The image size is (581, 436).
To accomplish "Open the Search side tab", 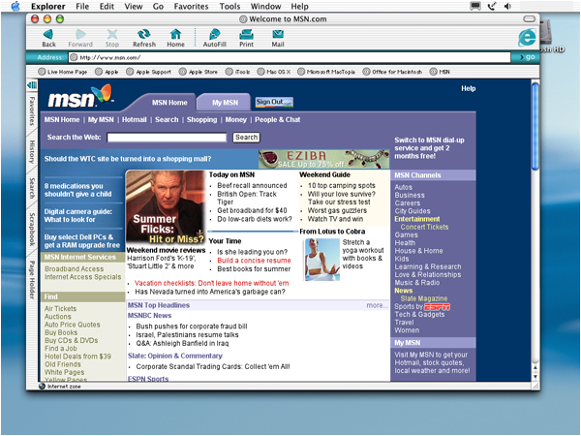I will pyautogui.click(x=32, y=188).
